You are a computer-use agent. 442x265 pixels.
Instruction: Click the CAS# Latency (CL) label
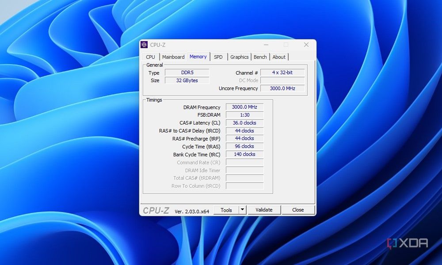click(x=200, y=123)
